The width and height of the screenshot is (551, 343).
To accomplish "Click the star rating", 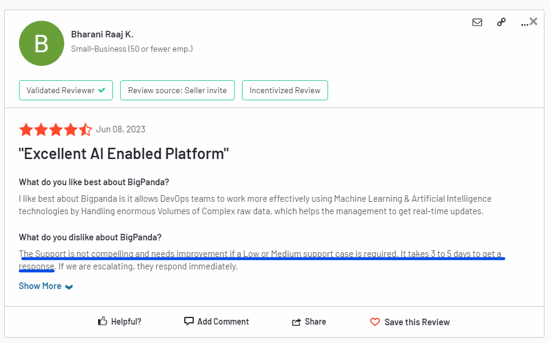I will [55, 129].
